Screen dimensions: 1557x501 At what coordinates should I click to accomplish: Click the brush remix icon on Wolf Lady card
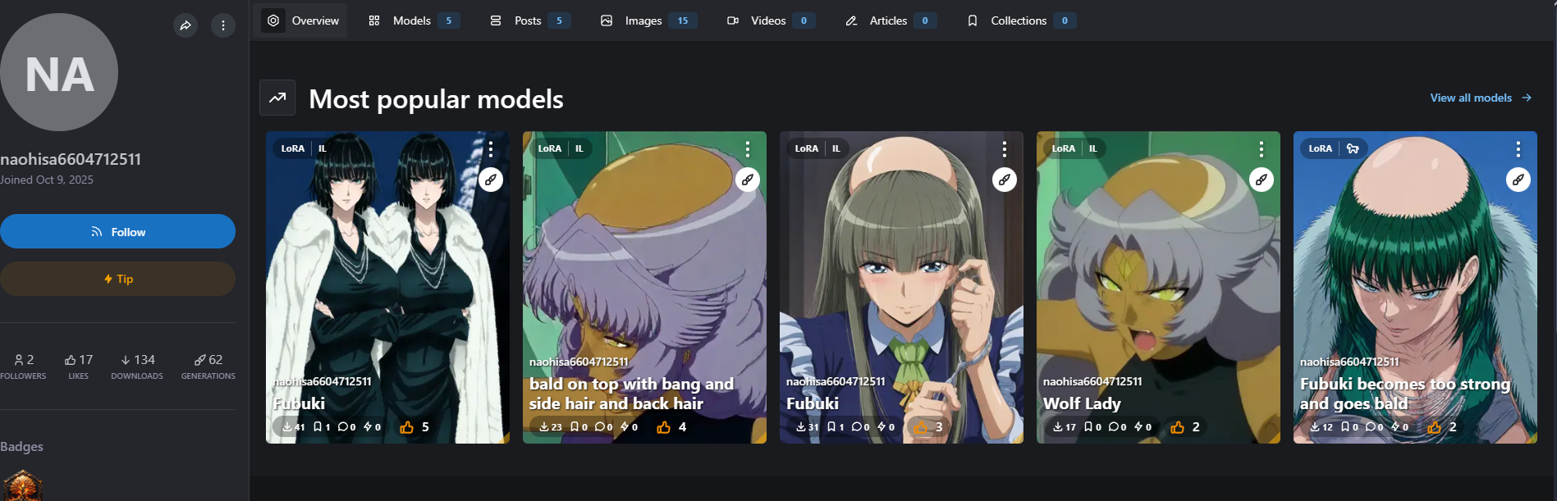pyautogui.click(x=1262, y=180)
